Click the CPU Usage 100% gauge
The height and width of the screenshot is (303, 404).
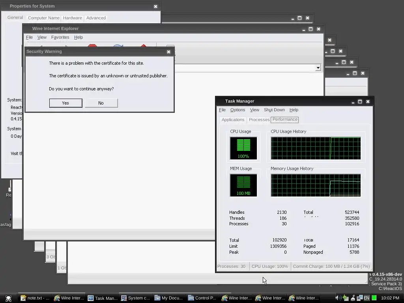pos(243,148)
